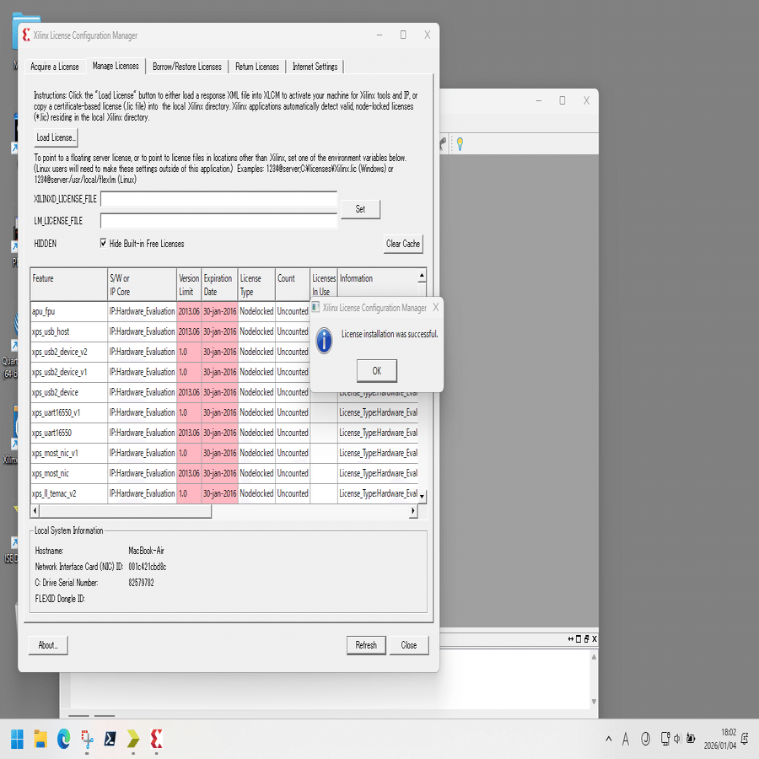Click the light bulb icon in background window
Image resolution: width=759 pixels, height=759 pixels.
tap(460, 143)
